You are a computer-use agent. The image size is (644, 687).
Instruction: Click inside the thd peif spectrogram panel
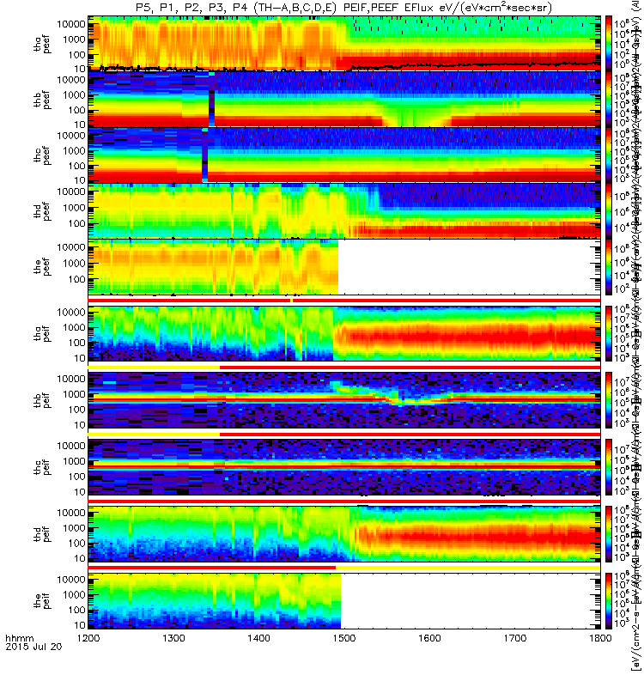[x=344, y=533]
